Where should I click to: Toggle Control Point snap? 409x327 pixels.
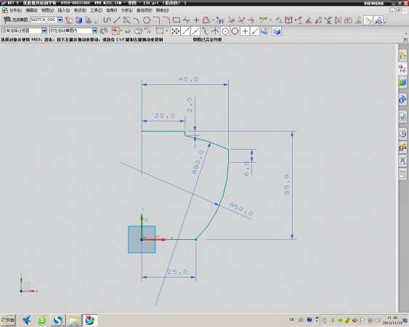(x=206, y=31)
